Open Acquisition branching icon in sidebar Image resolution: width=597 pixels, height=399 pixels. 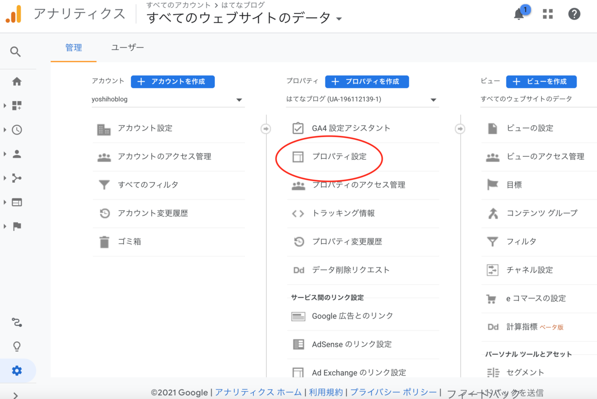pos(17,178)
